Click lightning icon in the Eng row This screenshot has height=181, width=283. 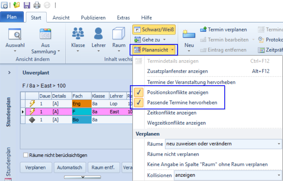point(32,104)
